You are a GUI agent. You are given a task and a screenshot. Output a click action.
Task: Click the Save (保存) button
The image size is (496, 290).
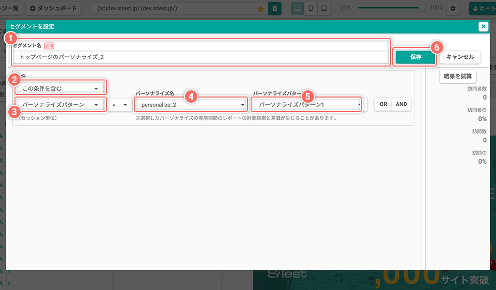click(x=415, y=57)
